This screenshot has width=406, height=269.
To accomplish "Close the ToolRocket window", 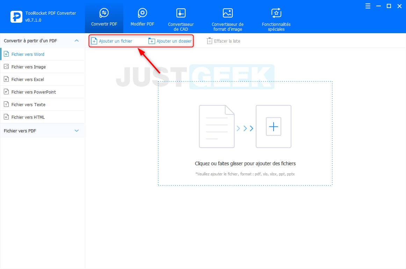I will (x=399, y=6).
